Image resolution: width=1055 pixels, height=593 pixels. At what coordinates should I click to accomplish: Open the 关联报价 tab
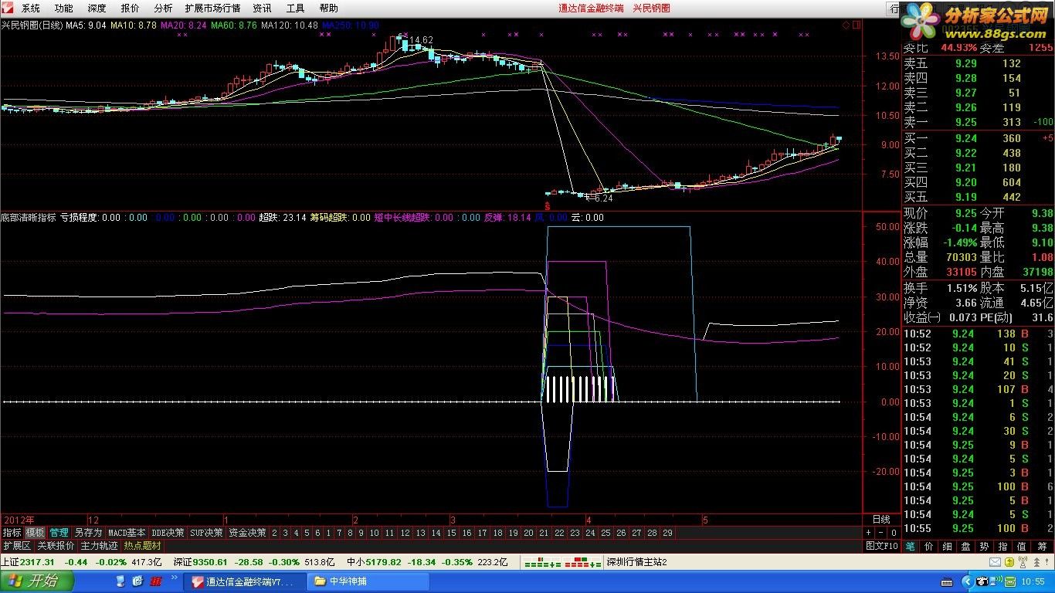[x=56, y=546]
